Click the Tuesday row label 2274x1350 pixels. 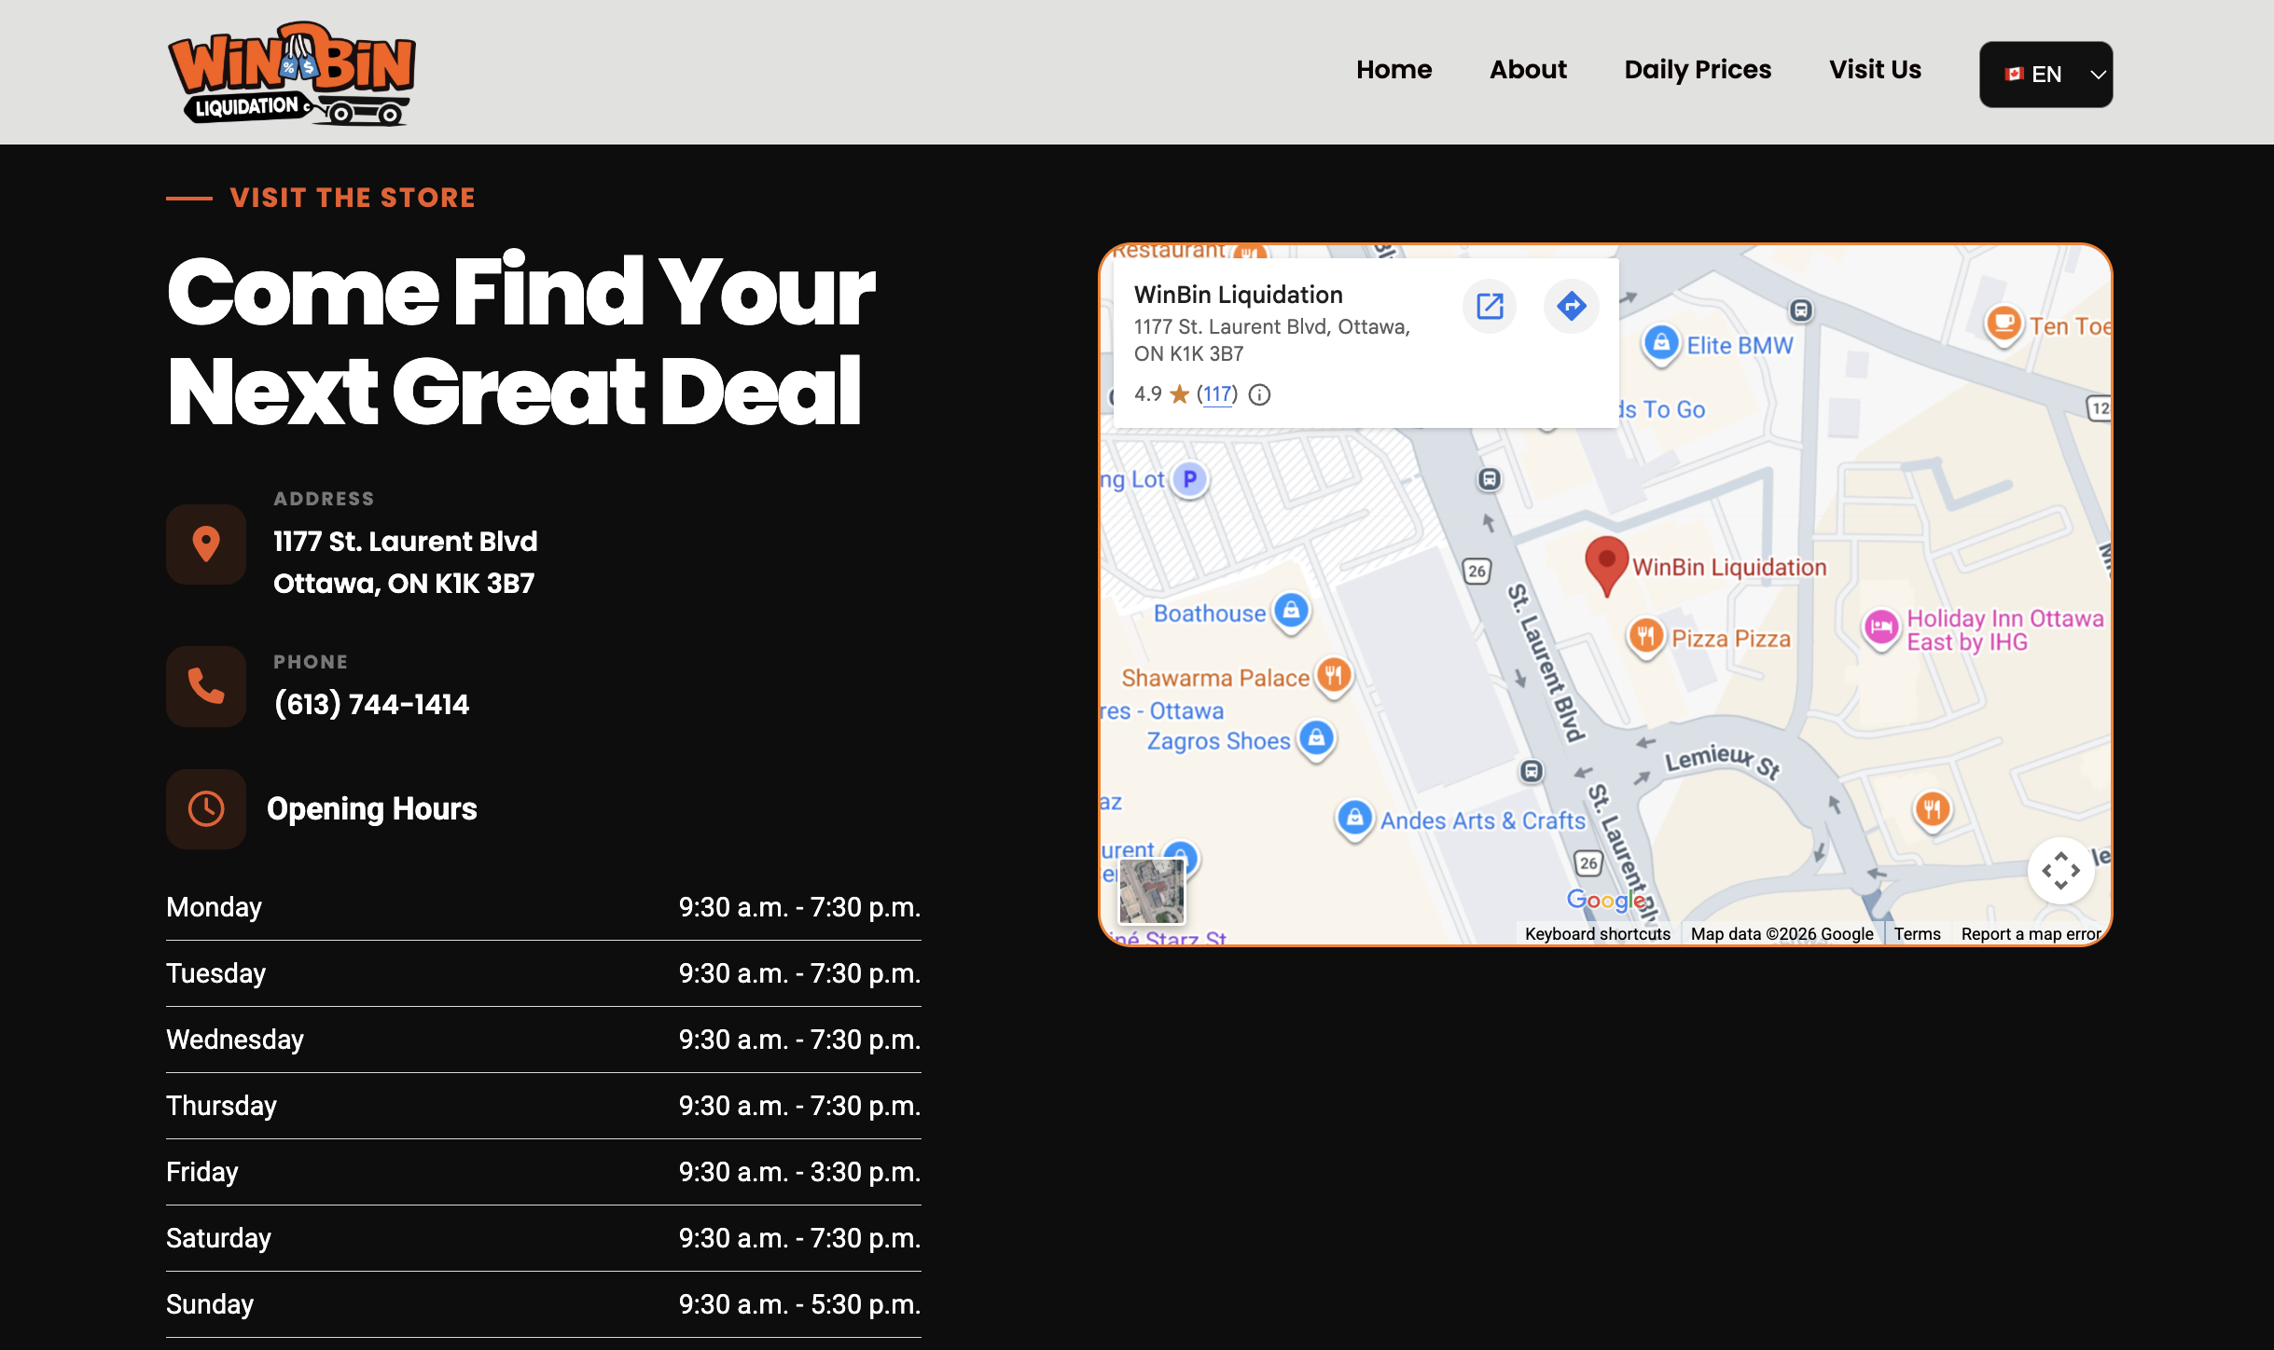215,973
